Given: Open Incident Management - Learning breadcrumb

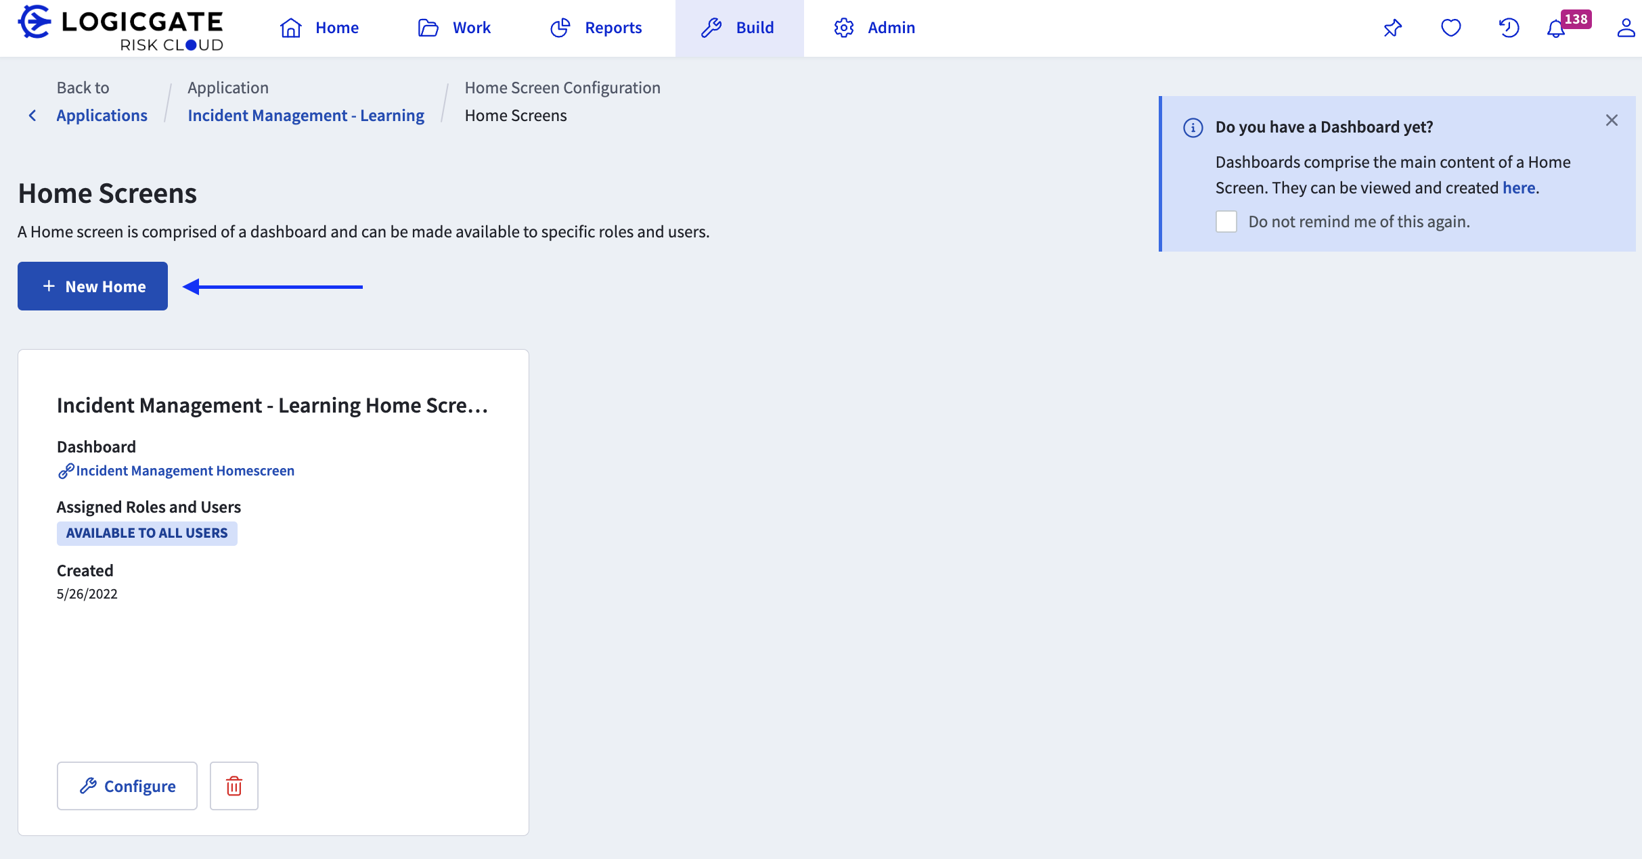Looking at the screenshot, I should click(x=306, y=116).
